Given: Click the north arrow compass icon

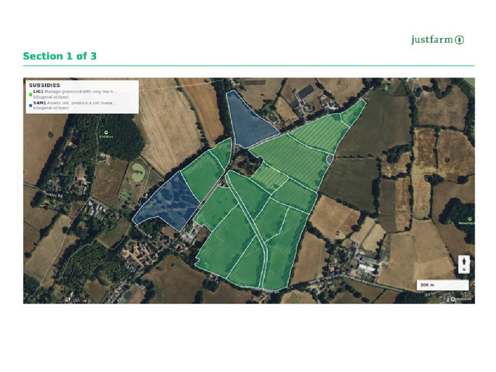Looking at the screenshot, I should 463,264.
